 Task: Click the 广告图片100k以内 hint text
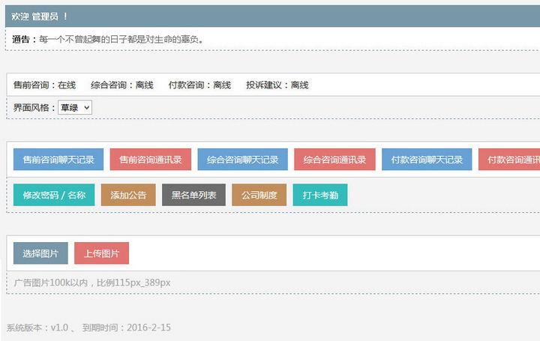pyautogui.click(x=92, y=283)
